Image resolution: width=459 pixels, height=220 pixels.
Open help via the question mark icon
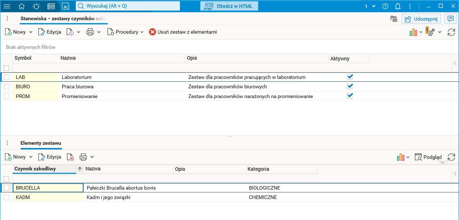tap(385, 6)
